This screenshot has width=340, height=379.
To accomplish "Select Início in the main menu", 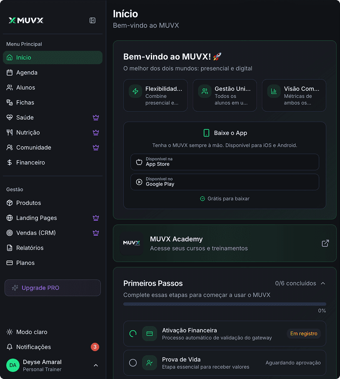I will pos(52,57).
